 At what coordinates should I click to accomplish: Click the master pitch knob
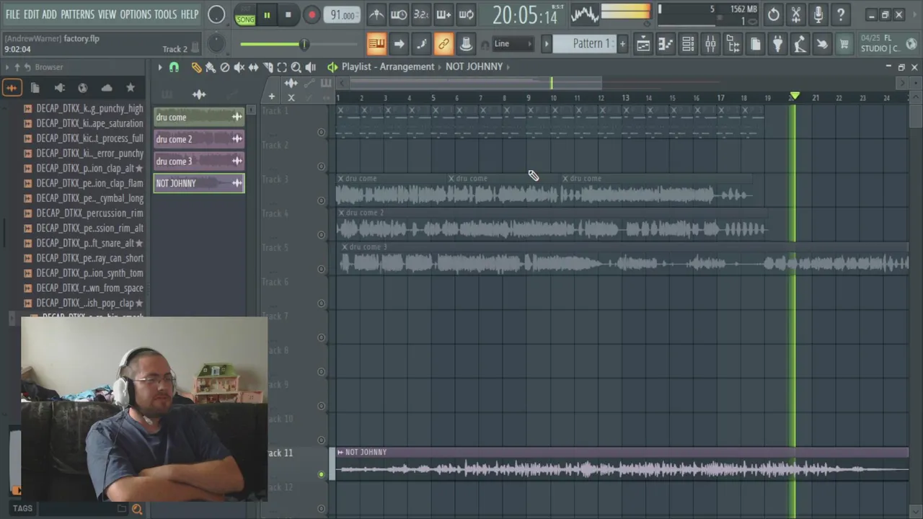[216, 44]
